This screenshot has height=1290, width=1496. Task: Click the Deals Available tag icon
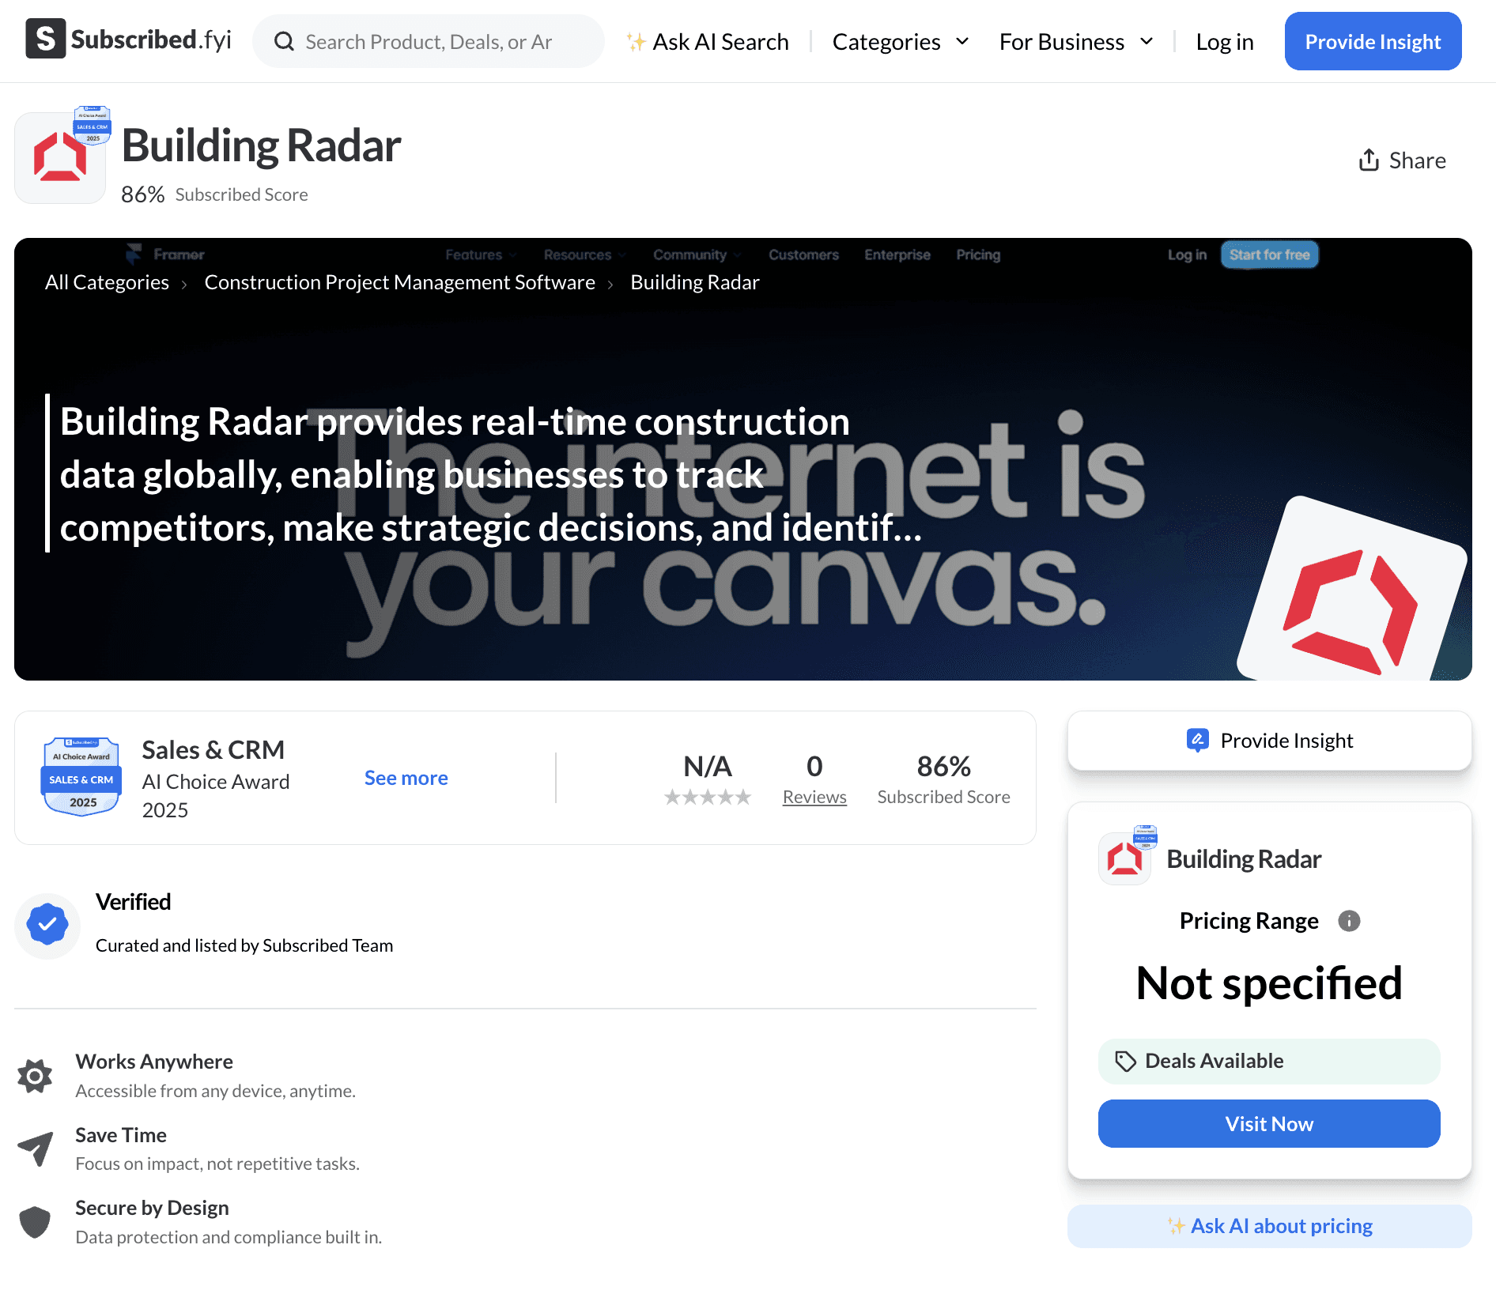click(x=1125, y=1062)
